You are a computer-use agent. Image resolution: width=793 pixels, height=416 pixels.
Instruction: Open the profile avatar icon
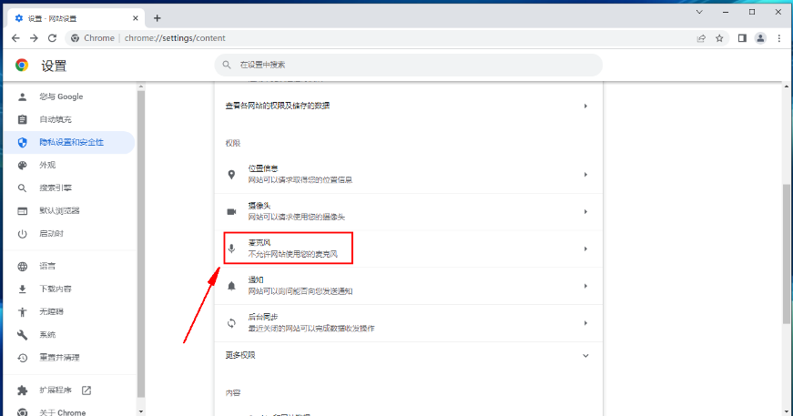760,38
